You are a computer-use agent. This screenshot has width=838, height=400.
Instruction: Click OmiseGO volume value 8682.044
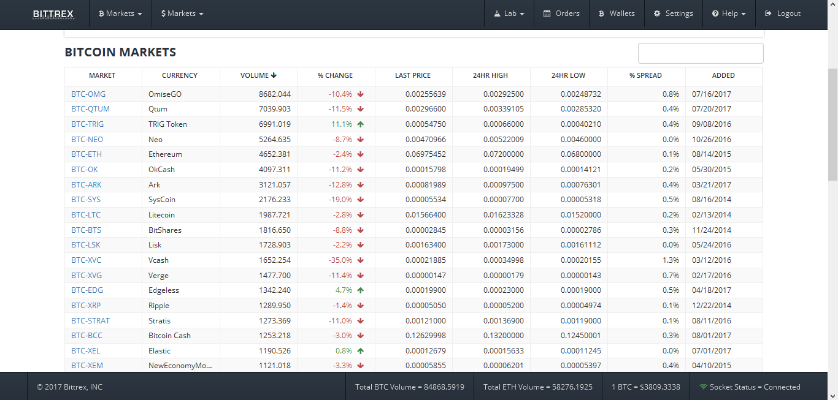point(275,94)
